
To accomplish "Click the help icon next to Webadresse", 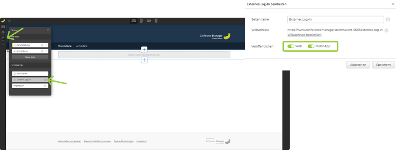I will [386, 30].
